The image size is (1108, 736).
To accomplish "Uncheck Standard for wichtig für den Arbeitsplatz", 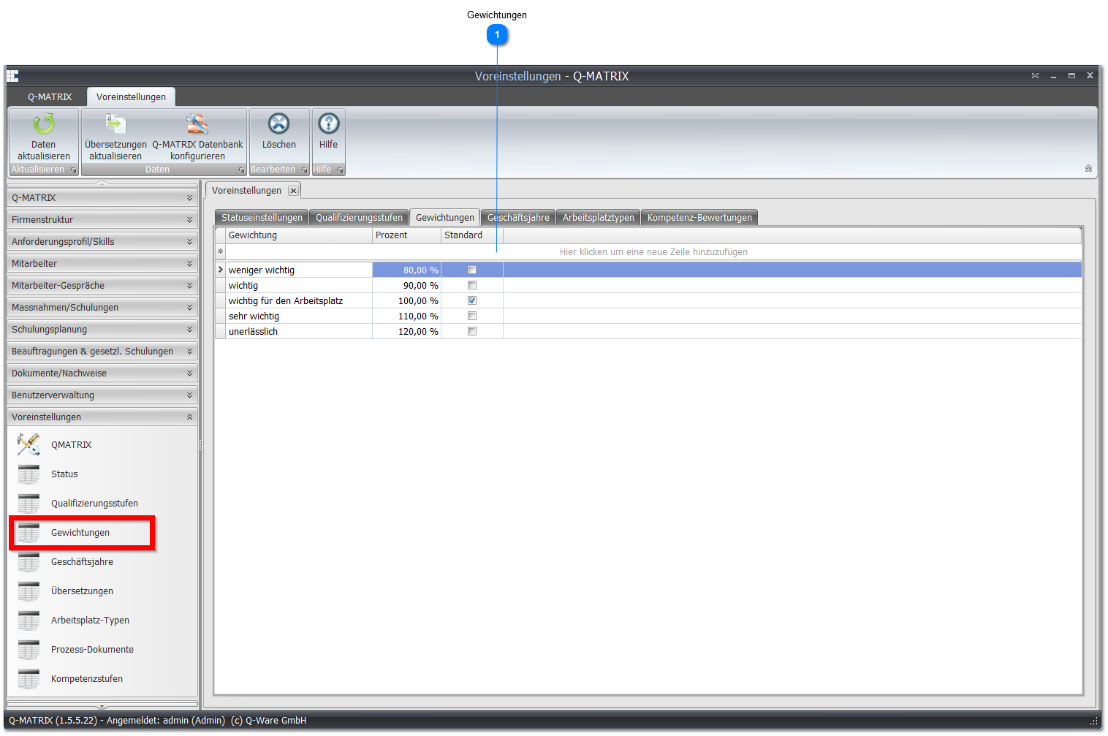I will point(472,301).
